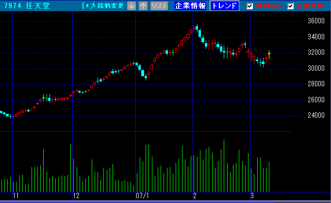The height and width of the screenshot is (203, 331).
Task: Click the month 3 label on time axis
Action: (x=252, y=196)
